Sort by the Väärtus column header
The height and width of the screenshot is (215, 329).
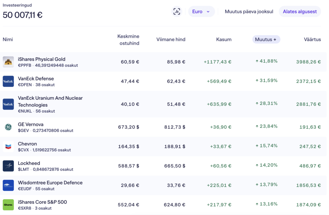coord(312,40)
